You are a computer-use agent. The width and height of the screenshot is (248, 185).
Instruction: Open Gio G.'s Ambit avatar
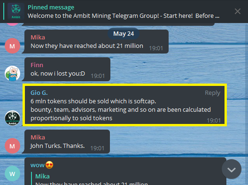pos(12,118)
